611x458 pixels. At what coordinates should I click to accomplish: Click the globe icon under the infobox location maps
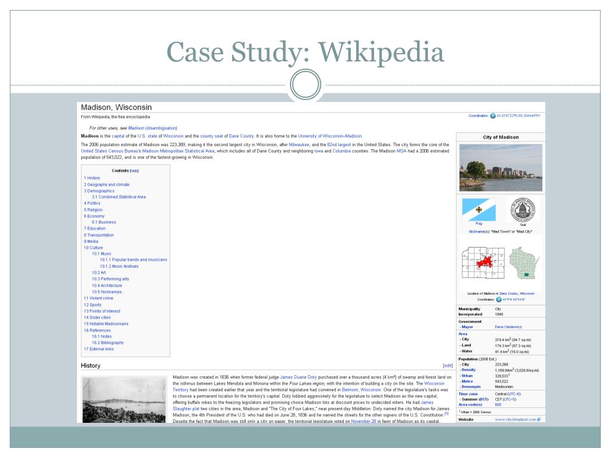[x=498, y=299]
